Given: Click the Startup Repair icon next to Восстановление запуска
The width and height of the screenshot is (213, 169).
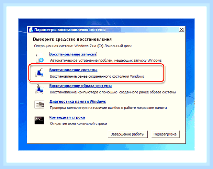Looking at the screenshot, I should pos(40,58).
